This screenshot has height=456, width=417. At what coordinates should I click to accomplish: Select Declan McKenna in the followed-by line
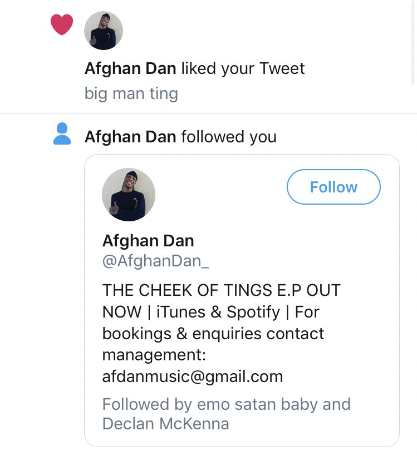click(x=166, y=423)
